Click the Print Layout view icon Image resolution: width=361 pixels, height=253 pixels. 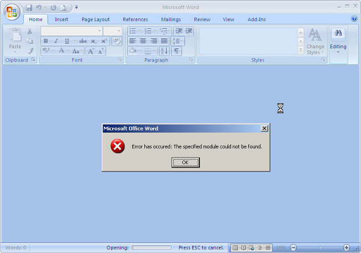pos(235,247)
